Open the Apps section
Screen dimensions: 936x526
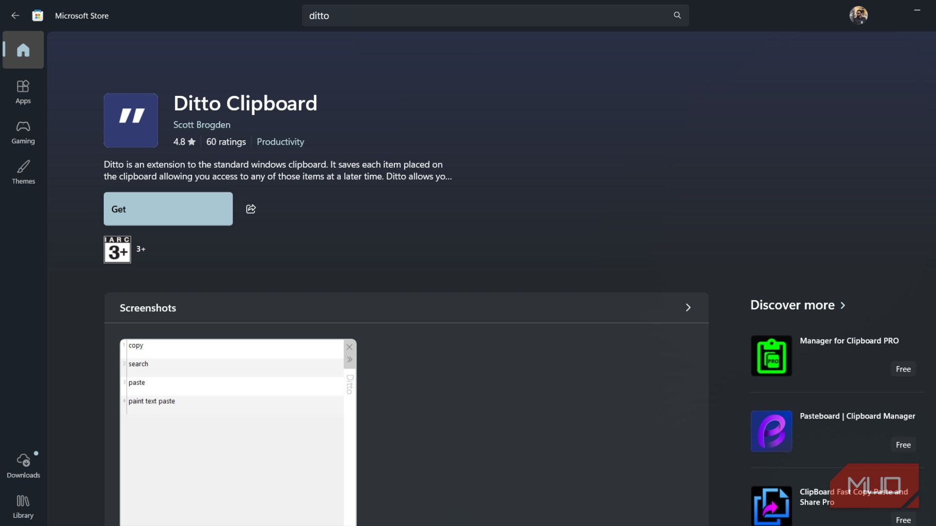click(x=23, y=92)
